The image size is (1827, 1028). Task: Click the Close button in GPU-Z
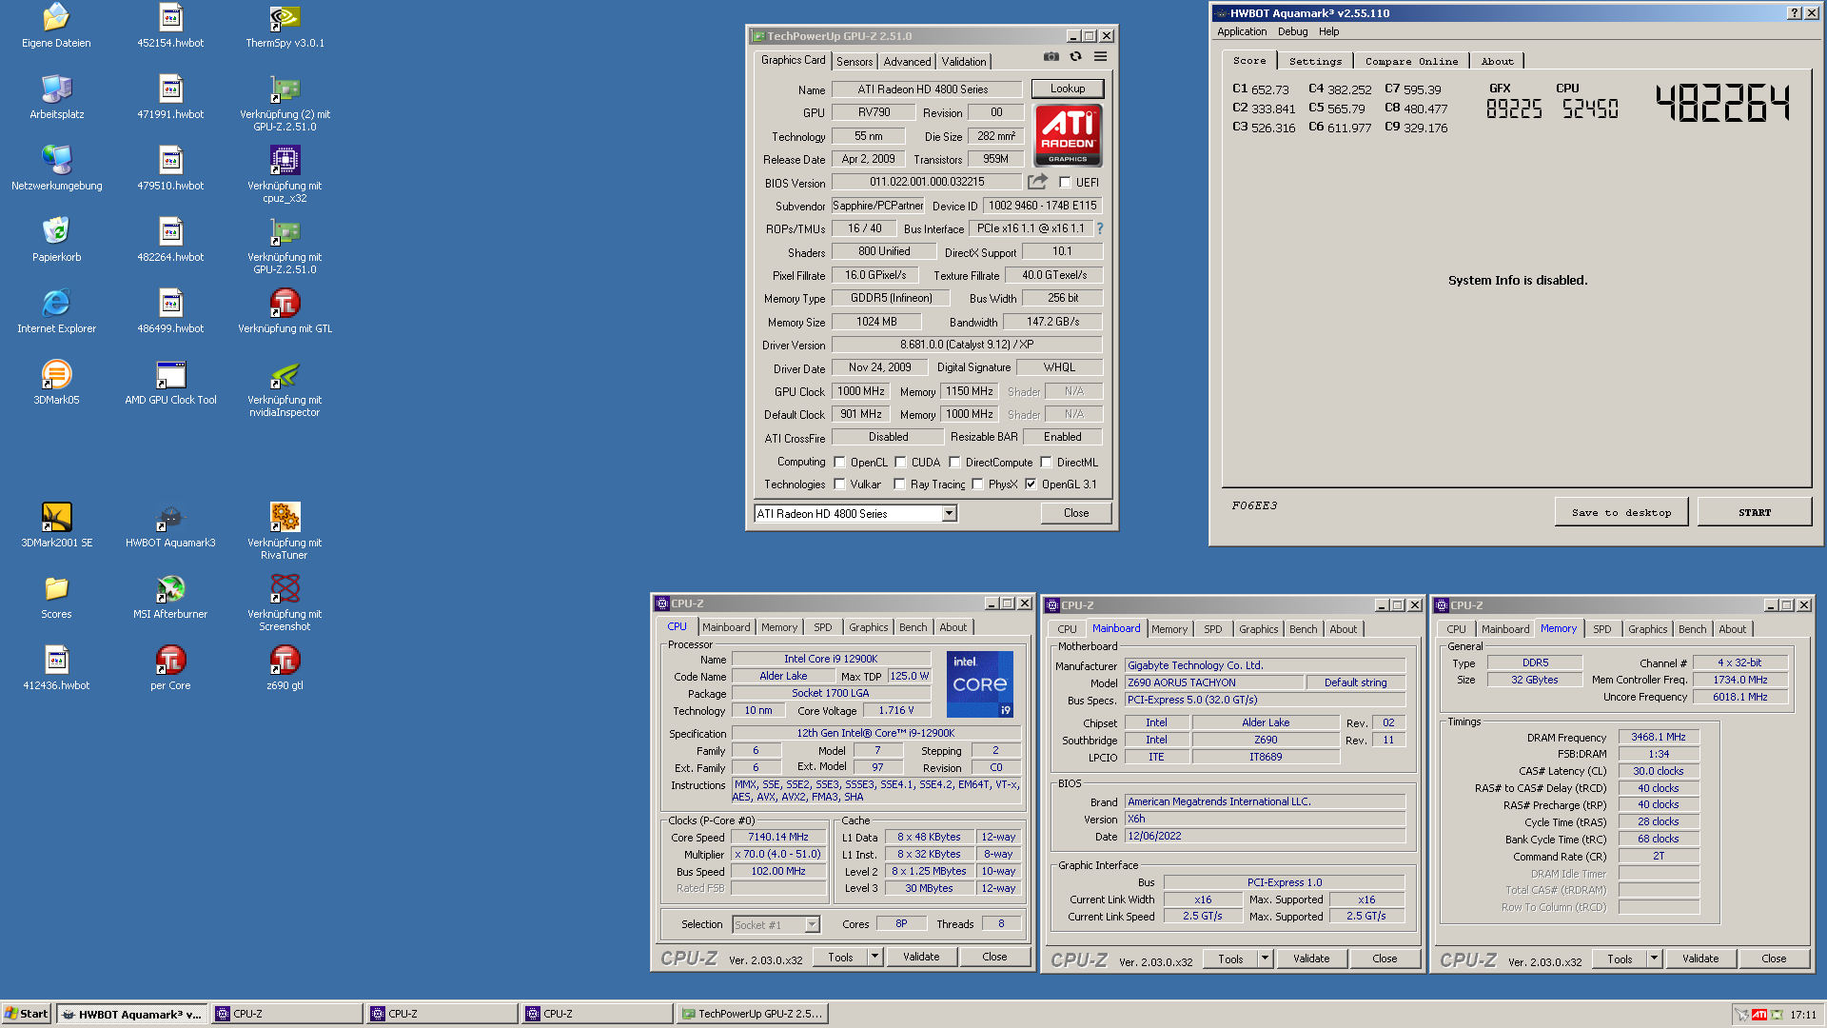pos(1075,513)
